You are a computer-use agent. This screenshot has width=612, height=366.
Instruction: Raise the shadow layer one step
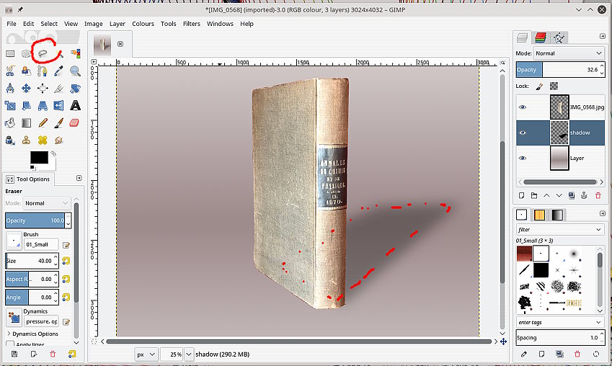click(x=547, y=195)
